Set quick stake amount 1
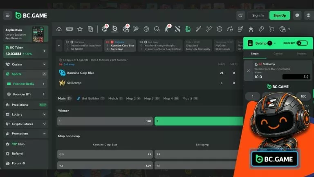 point(253,96)
